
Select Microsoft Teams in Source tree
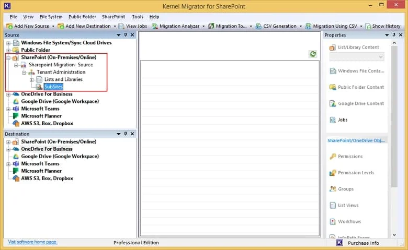(x=40, y=109)
